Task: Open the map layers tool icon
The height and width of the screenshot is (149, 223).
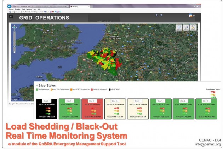Action: [179, 28]
